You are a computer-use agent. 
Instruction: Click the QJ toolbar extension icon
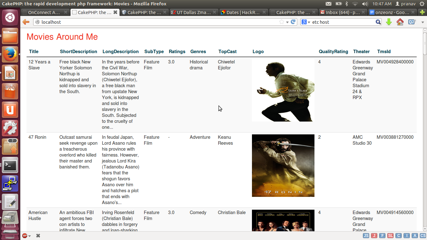(412, 22)
